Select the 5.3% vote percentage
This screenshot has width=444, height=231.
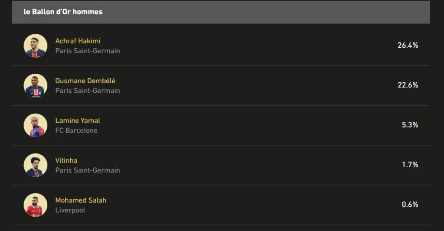click(x=410, y=125)
